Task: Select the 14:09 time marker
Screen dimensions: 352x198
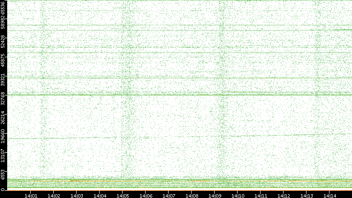Action: coord(215,195)
